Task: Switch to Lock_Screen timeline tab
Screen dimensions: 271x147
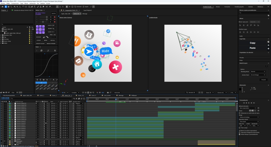Action: 107,95
